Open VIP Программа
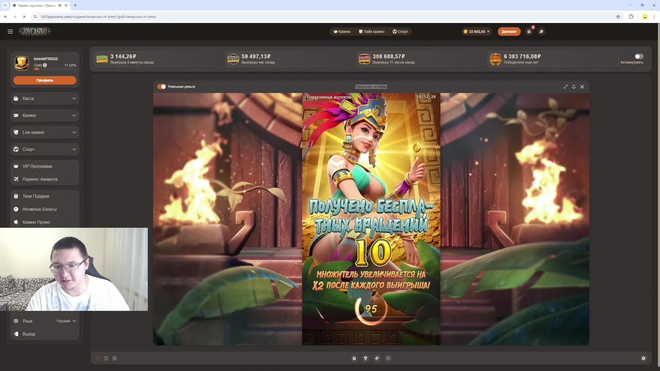Viewport: 660px width, 371px height. (45, 166)
